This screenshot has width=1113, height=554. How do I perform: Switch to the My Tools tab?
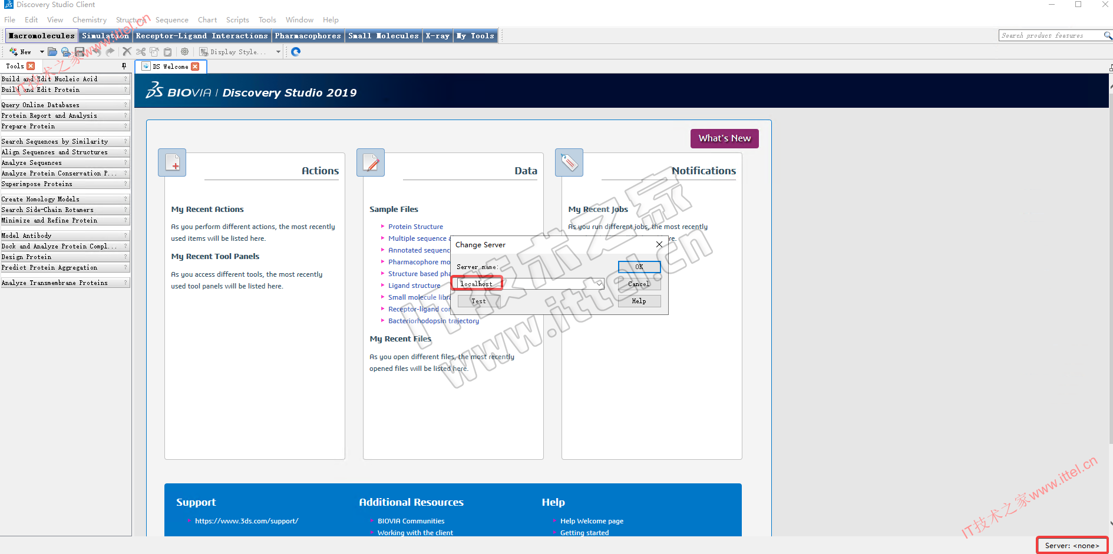pos(475,36)
